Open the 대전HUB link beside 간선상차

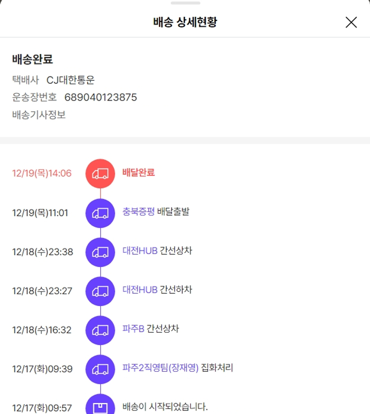coord(140,251)
